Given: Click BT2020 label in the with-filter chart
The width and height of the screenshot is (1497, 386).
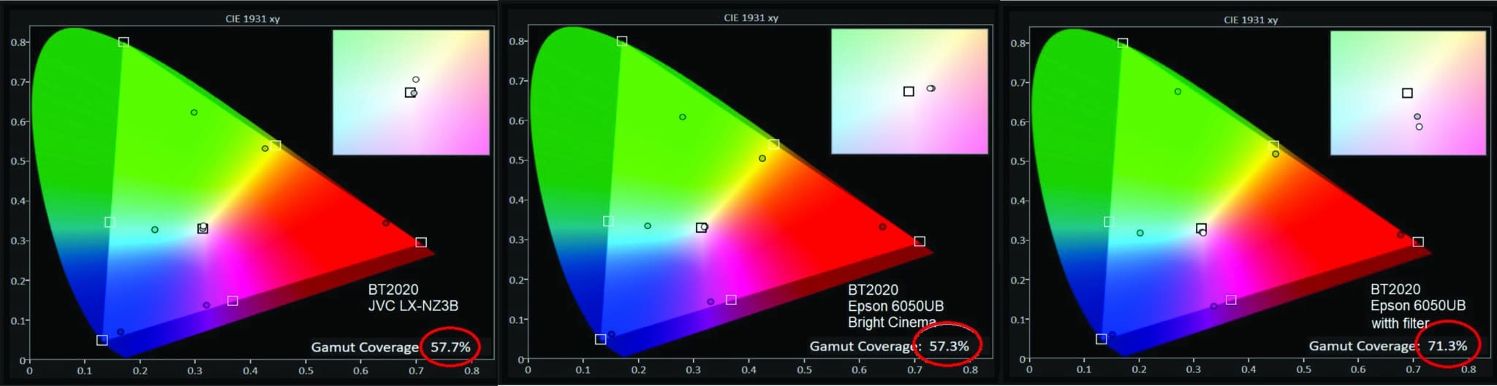Looking at the screenshot, I should [x=1395, y=290].
